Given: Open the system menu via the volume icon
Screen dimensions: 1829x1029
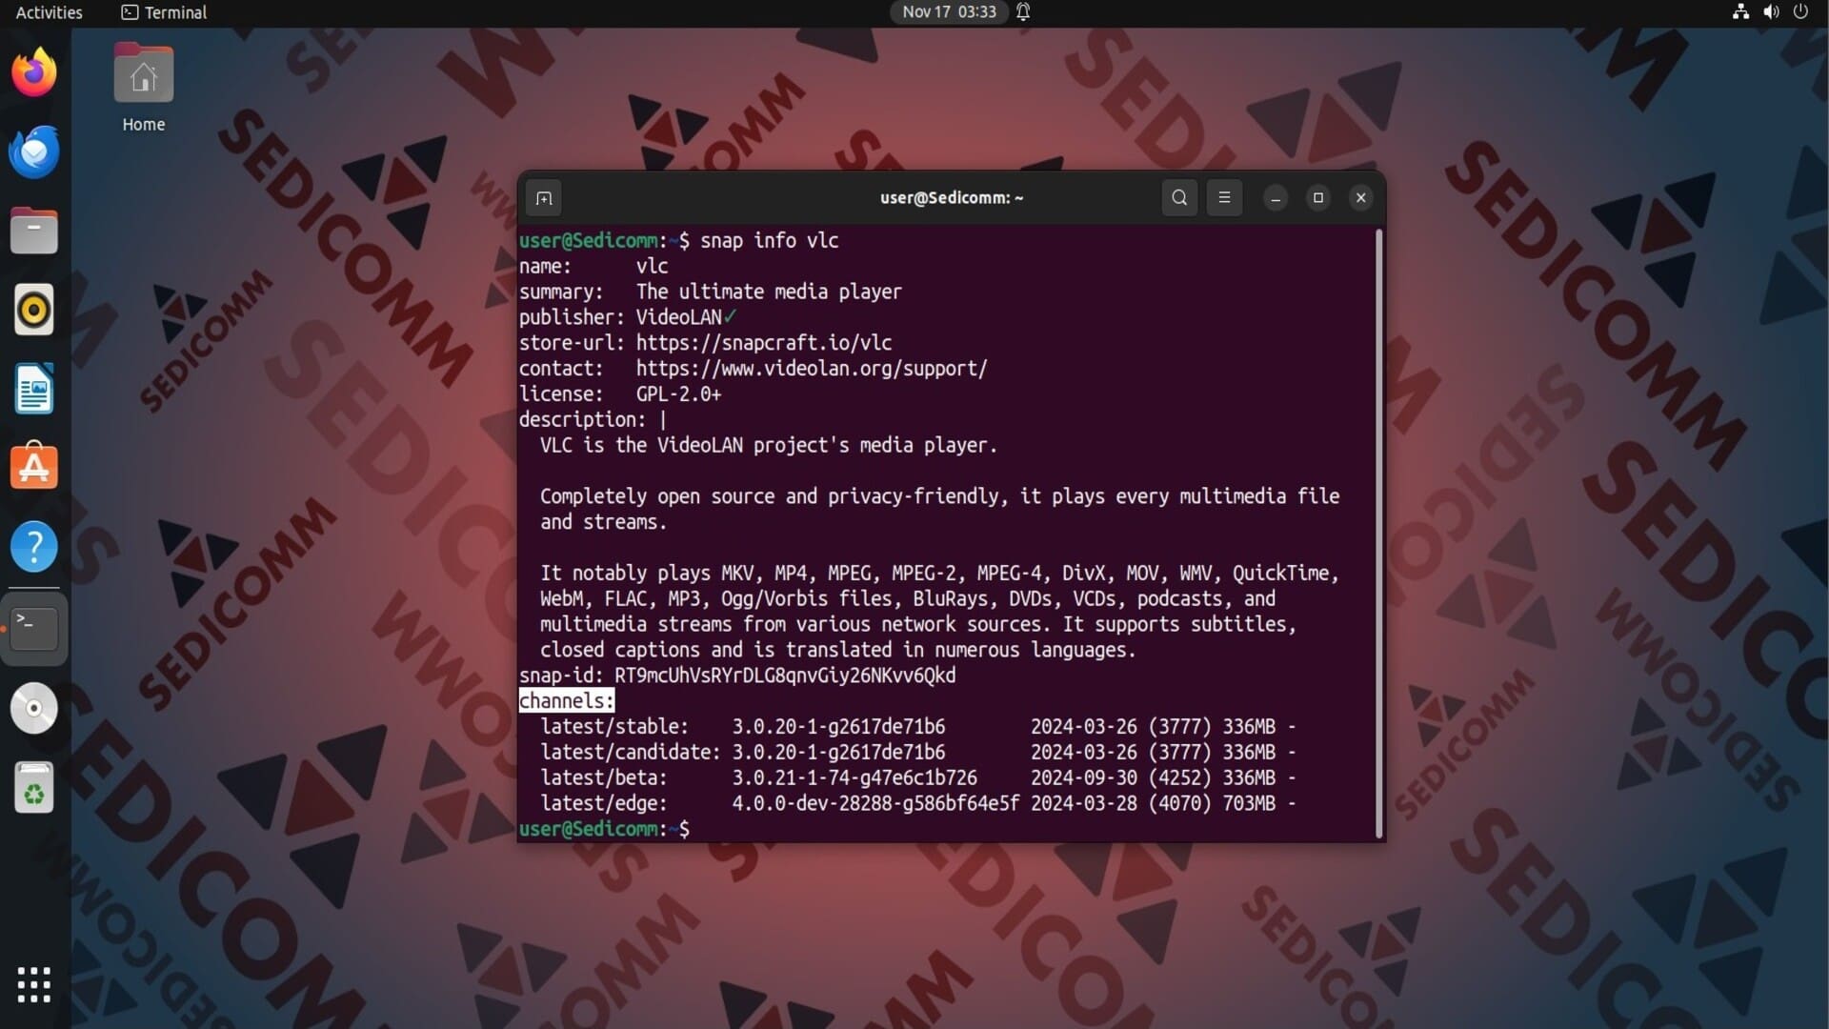Looking at the screenshot, I should coord(1771,12).
